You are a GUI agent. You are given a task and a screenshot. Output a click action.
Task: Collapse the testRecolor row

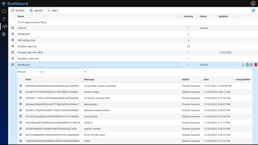click(x=13, y=65)
